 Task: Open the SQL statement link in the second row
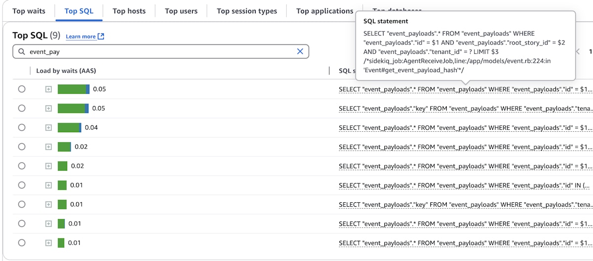click(x=465, y=109)
